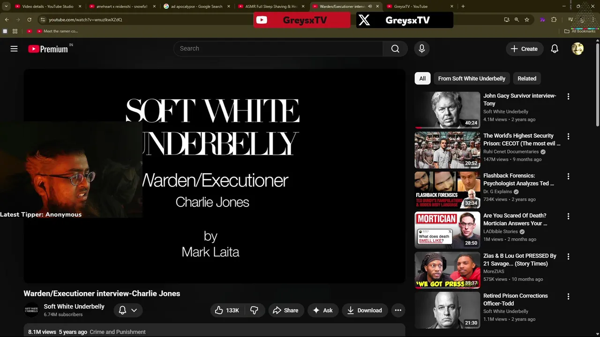The width and height of the screenshot is (600, 337).
Task: Reload the page in browser toolbar
Action: (x=29, y=20)
